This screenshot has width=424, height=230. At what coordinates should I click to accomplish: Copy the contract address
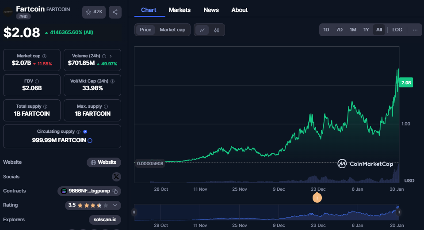(115, 191)
